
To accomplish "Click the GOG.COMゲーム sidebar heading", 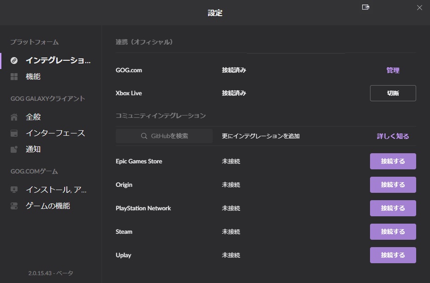I will click(x=34, y=172).
